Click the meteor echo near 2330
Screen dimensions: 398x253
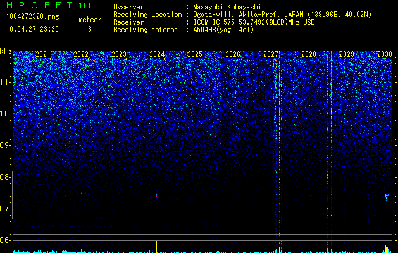click(387, 197)
